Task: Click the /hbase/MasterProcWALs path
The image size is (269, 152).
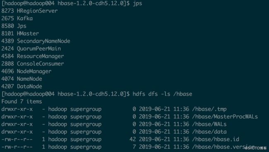Action: tap(225, 117)
